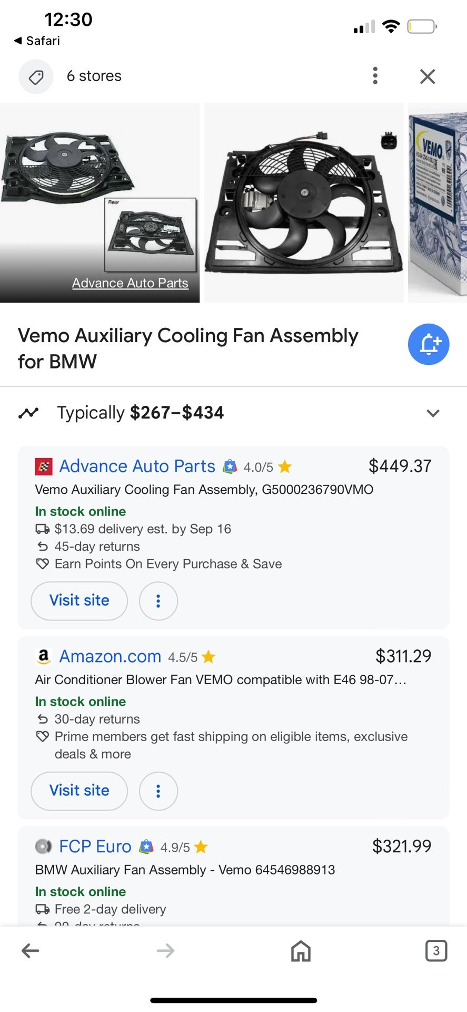This screenshot has width=467, height=1012.
Task: Close the stores comparison panel
Action: click(428, 77)
